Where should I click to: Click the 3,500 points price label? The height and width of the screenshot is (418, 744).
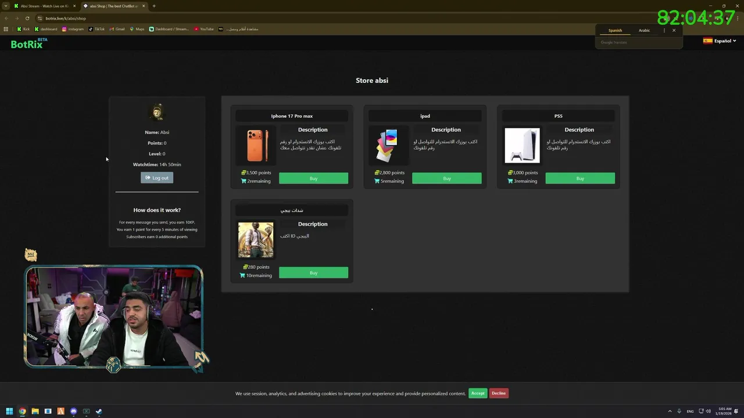point(256,172)
